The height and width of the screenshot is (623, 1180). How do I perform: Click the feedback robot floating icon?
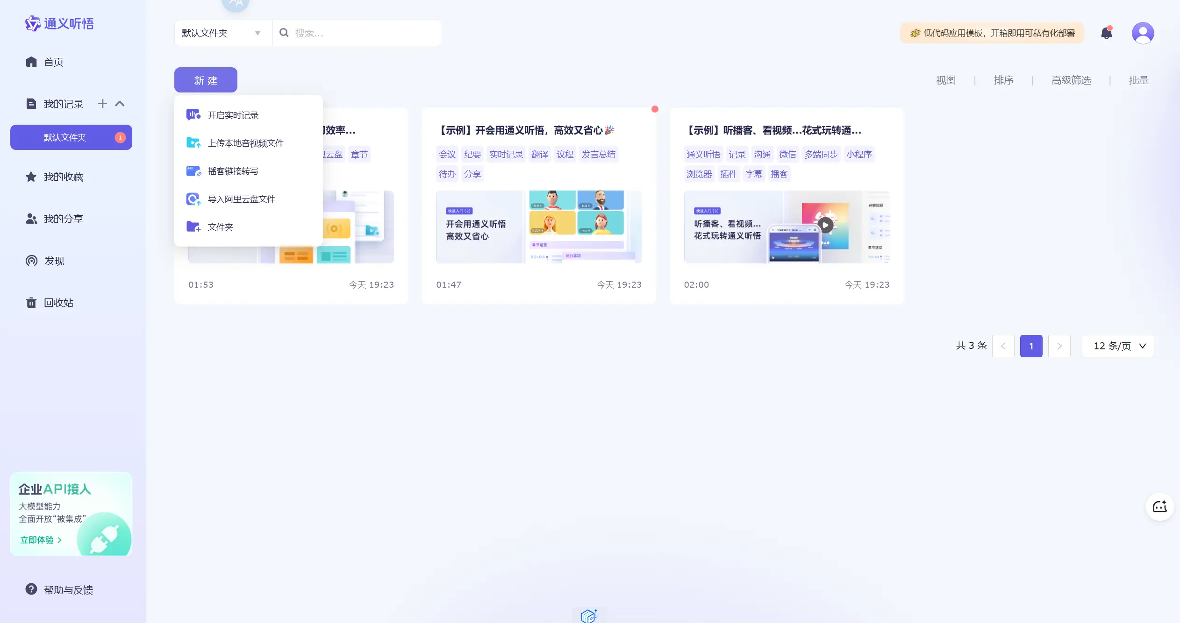(1159, 507)
